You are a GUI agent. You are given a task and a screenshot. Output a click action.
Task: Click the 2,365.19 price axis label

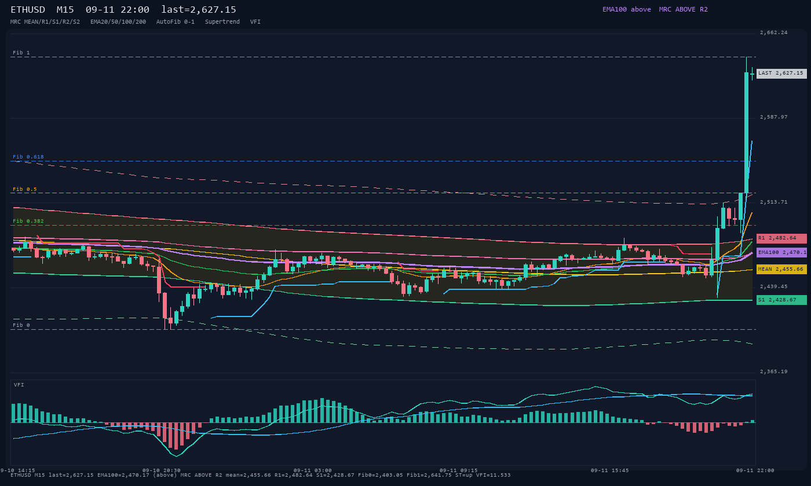tap(774, 371)
